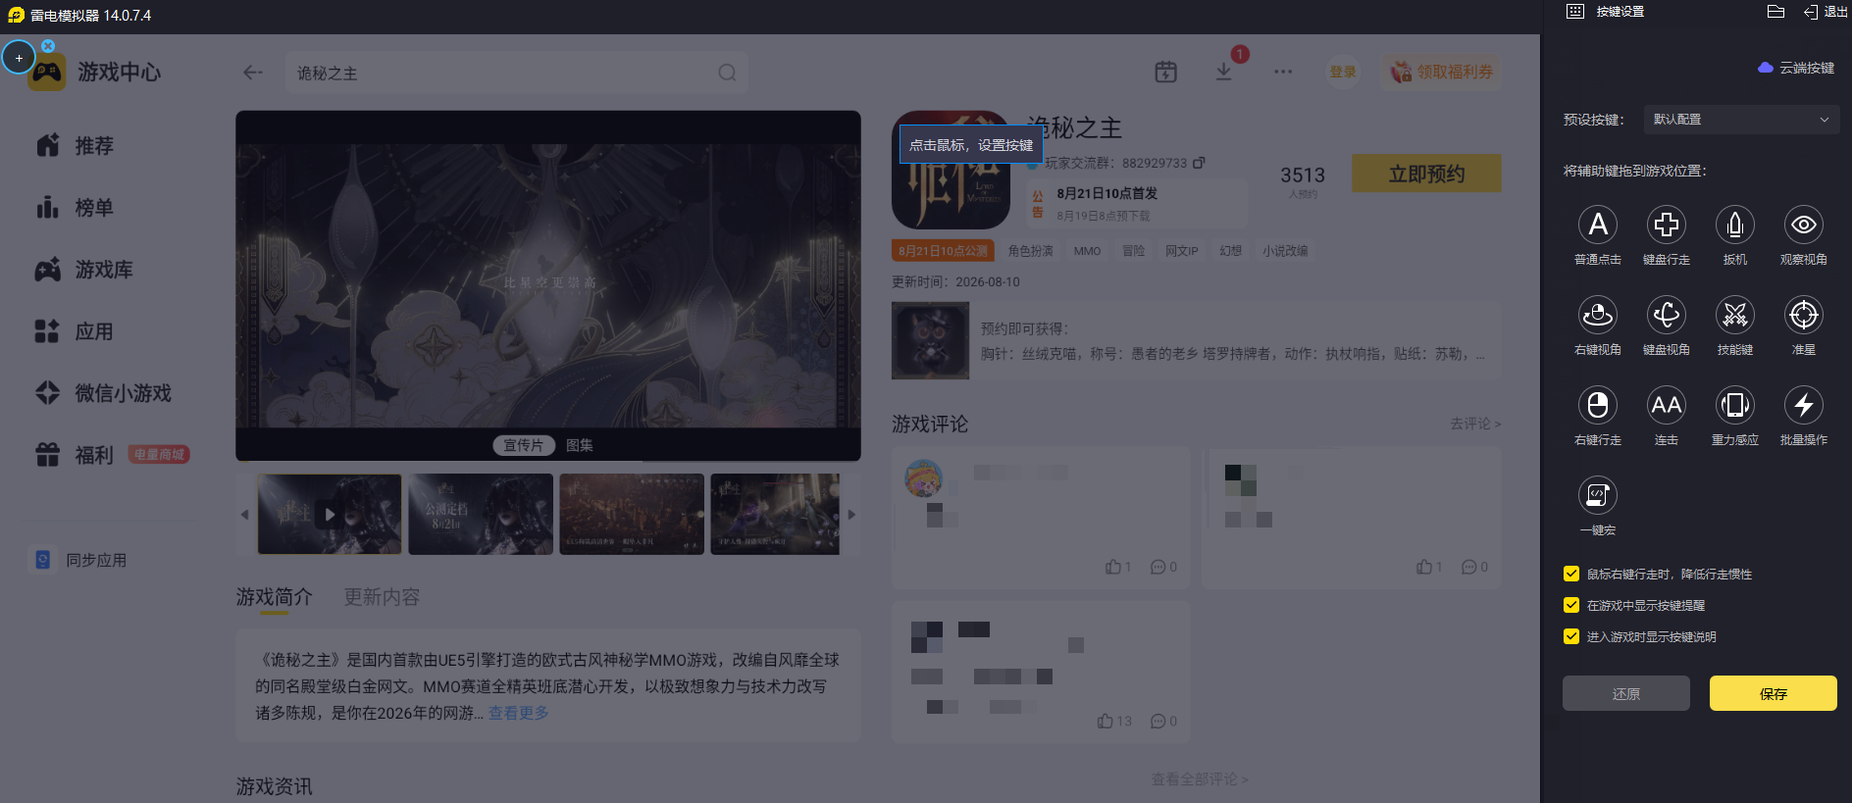Toggle 鼠标右键行走时，降低行走惯性 checkbox
The height and width of the screenshot is (803, 1852).
point(1571,574)
